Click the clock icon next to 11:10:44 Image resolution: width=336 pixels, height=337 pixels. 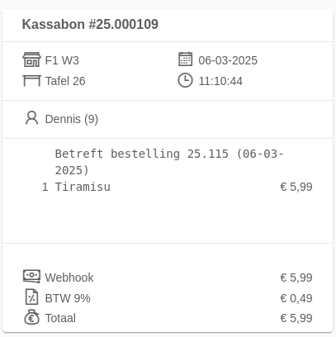[185, 80]
